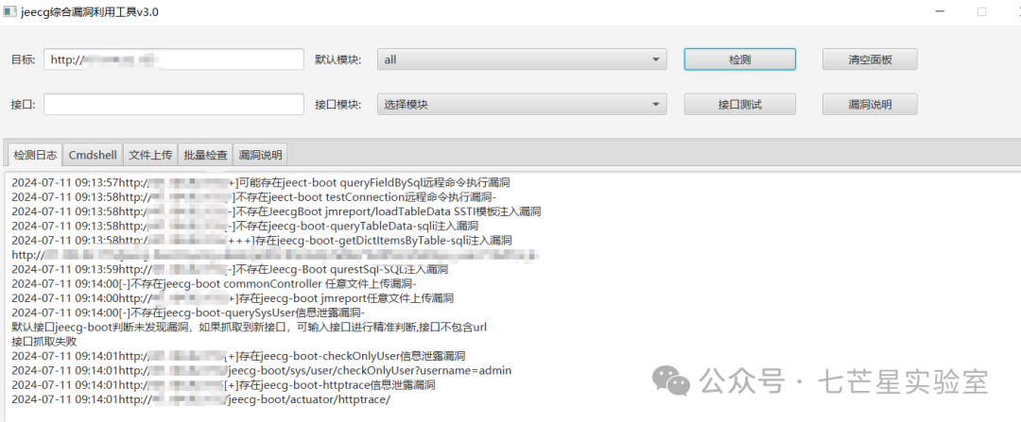Switch to the 检测日志 tab
The image size is (1021, 422).
pyautogui.click(x=35, y=155)
